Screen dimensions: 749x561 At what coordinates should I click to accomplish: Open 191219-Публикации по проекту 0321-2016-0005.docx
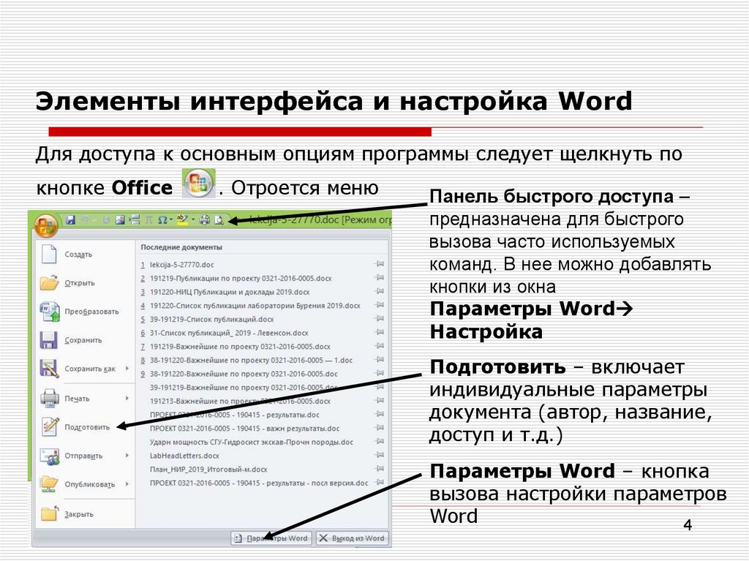pyautogui.click(x=240, y=278)
